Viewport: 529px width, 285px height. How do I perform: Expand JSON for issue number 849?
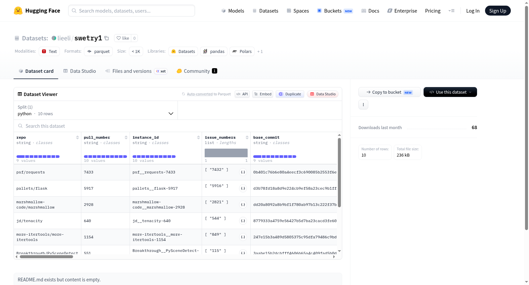pos(243,237)
